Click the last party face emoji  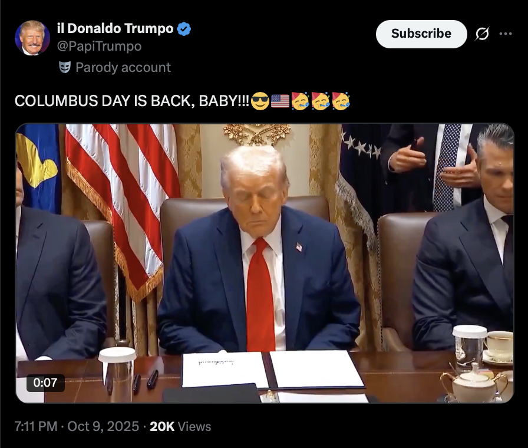[x=341, y=101]
